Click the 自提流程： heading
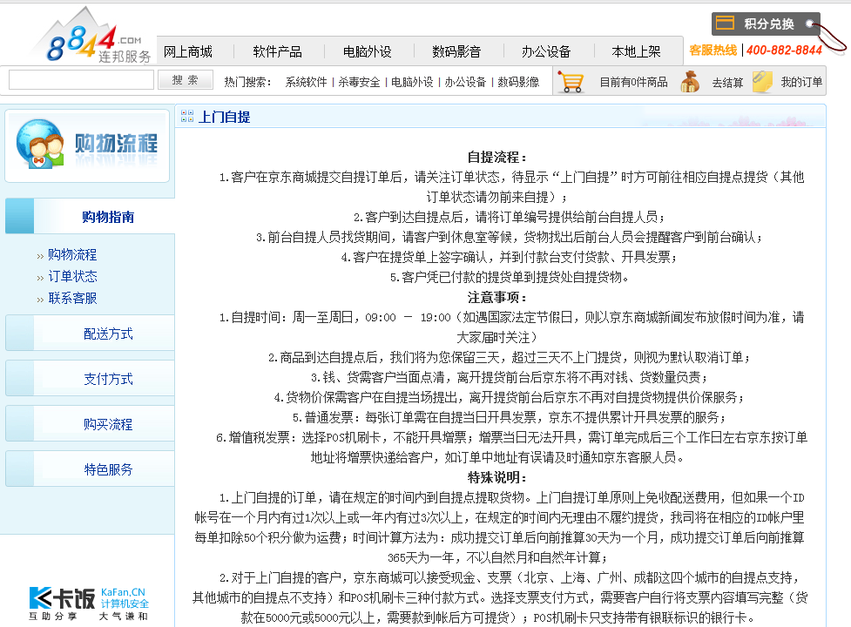 pos(497,158)
